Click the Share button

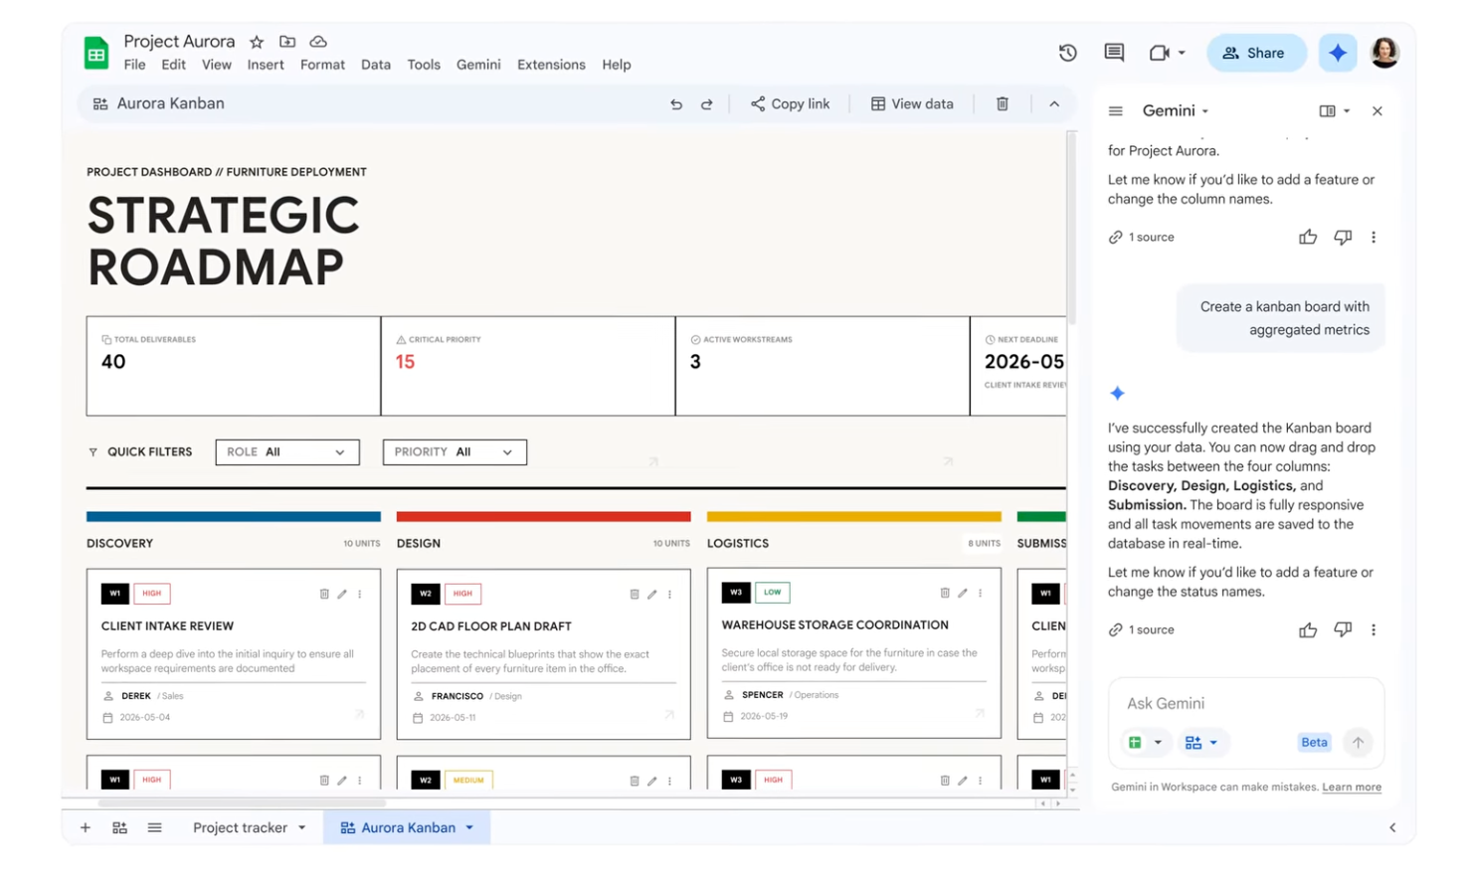pos(1256,53)
